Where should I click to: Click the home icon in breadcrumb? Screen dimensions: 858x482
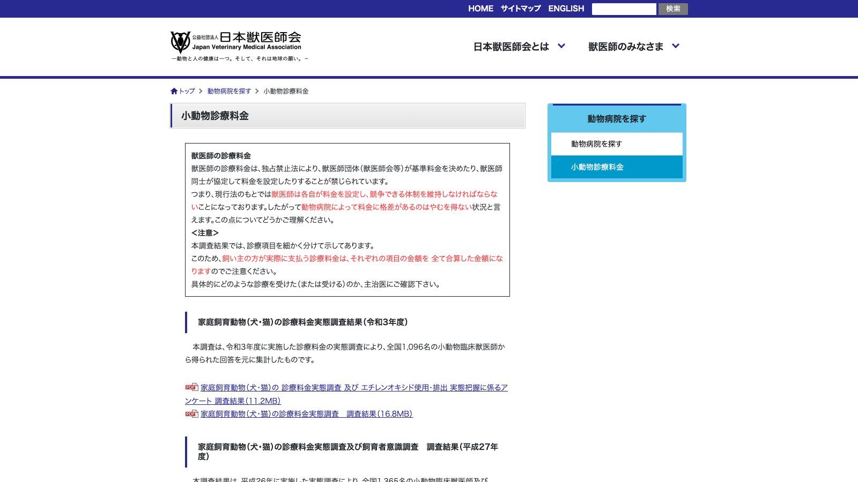(x=174, y=91)
